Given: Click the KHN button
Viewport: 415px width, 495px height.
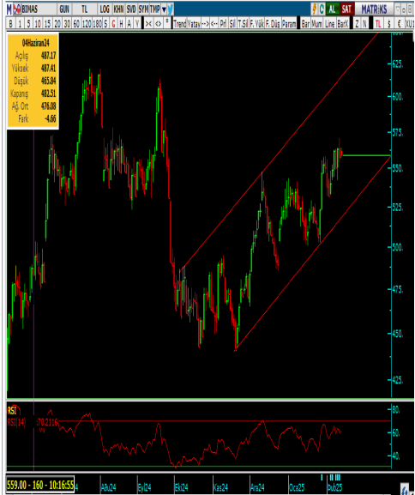Looking at the screenshot, I should coord(118,9).
